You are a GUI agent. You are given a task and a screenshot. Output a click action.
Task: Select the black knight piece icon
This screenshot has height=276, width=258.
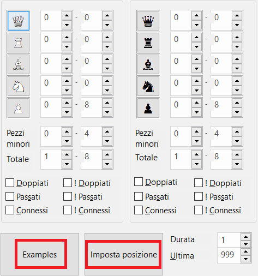click(148, 86)
